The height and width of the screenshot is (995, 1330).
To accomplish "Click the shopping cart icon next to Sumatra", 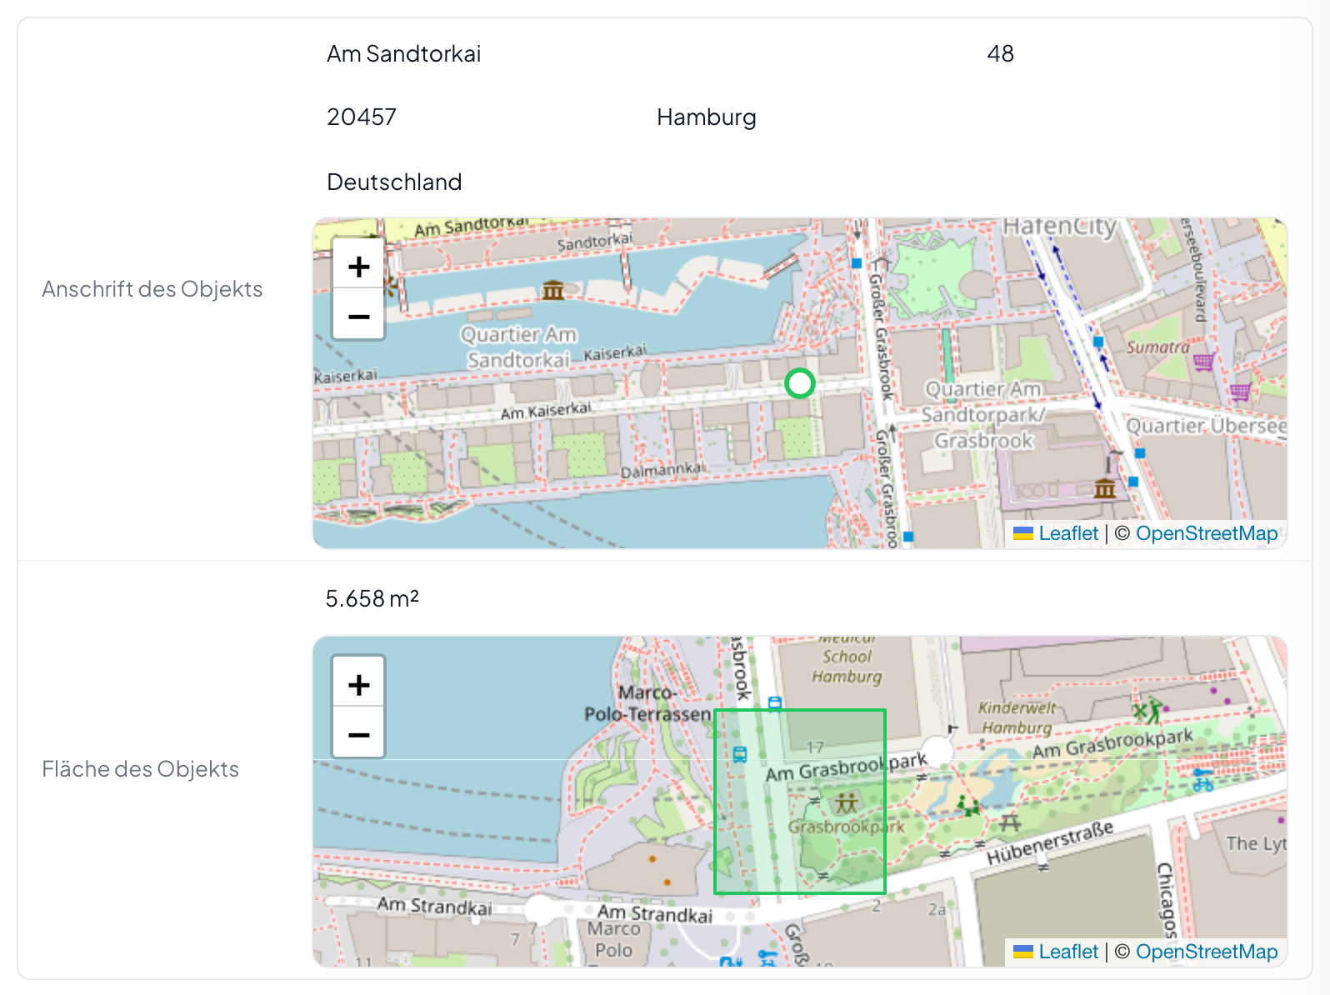I will (x=1203, y=362).
